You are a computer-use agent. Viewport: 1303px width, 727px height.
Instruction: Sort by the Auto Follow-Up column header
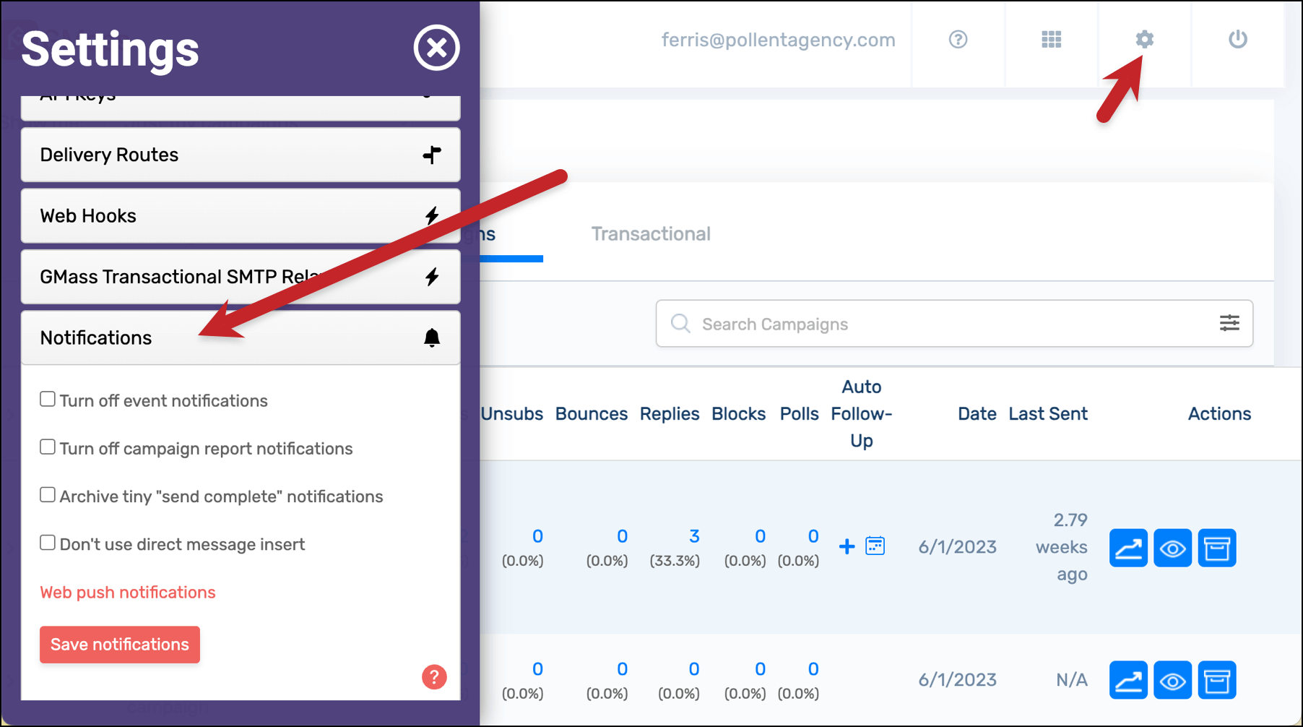pos(862,414)
